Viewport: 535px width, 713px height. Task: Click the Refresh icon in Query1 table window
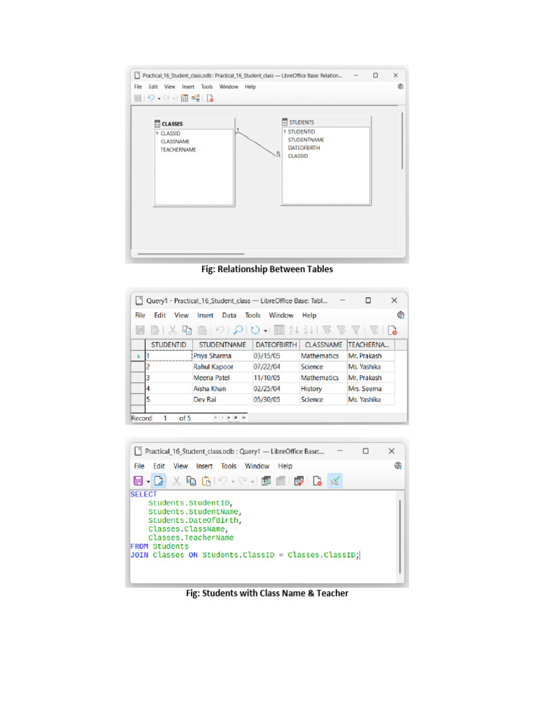pos(255,330)
